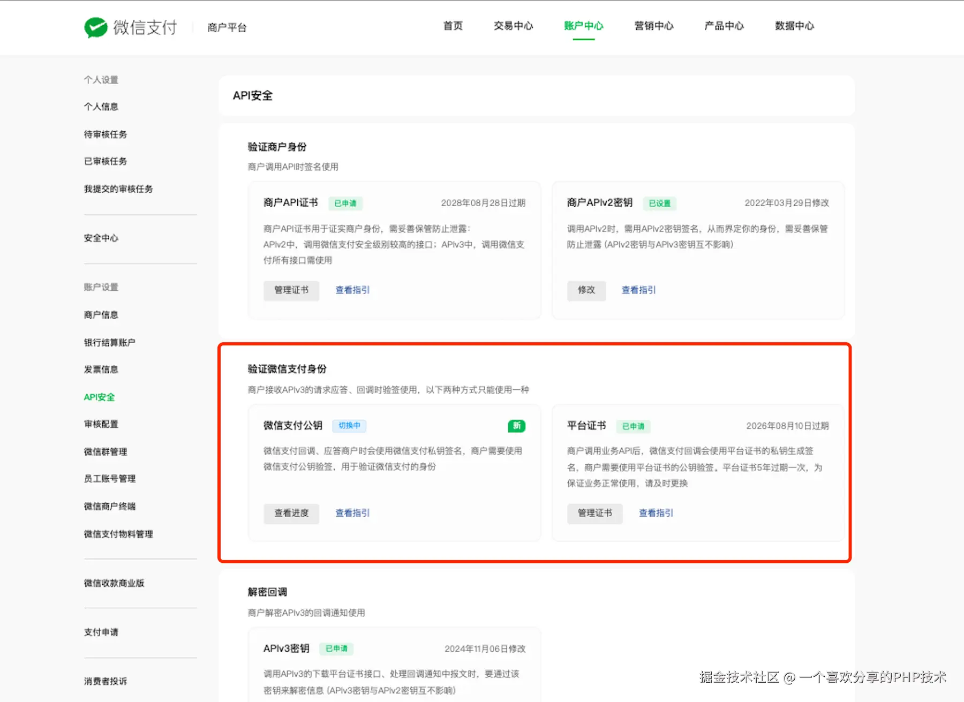Open 个人信息 in the sidebar
The height and width of the screenshot is (702, 964).
pos(101,107)
